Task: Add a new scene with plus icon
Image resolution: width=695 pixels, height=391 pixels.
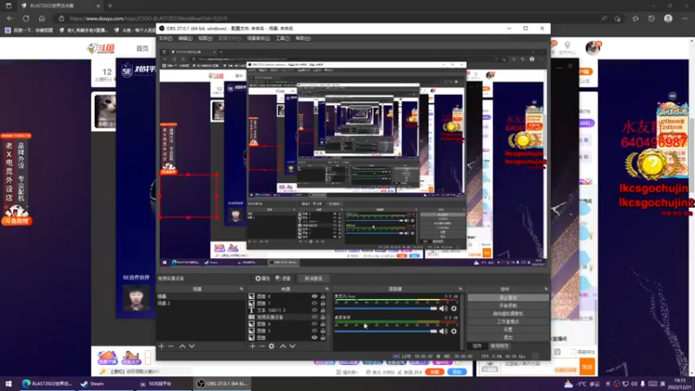Action: (x=162, y=346)
